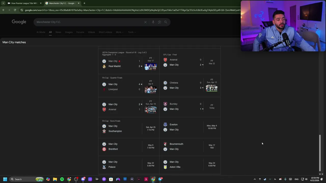Close the Manchester City F.C. Google tab

click(x=78, y=3)
